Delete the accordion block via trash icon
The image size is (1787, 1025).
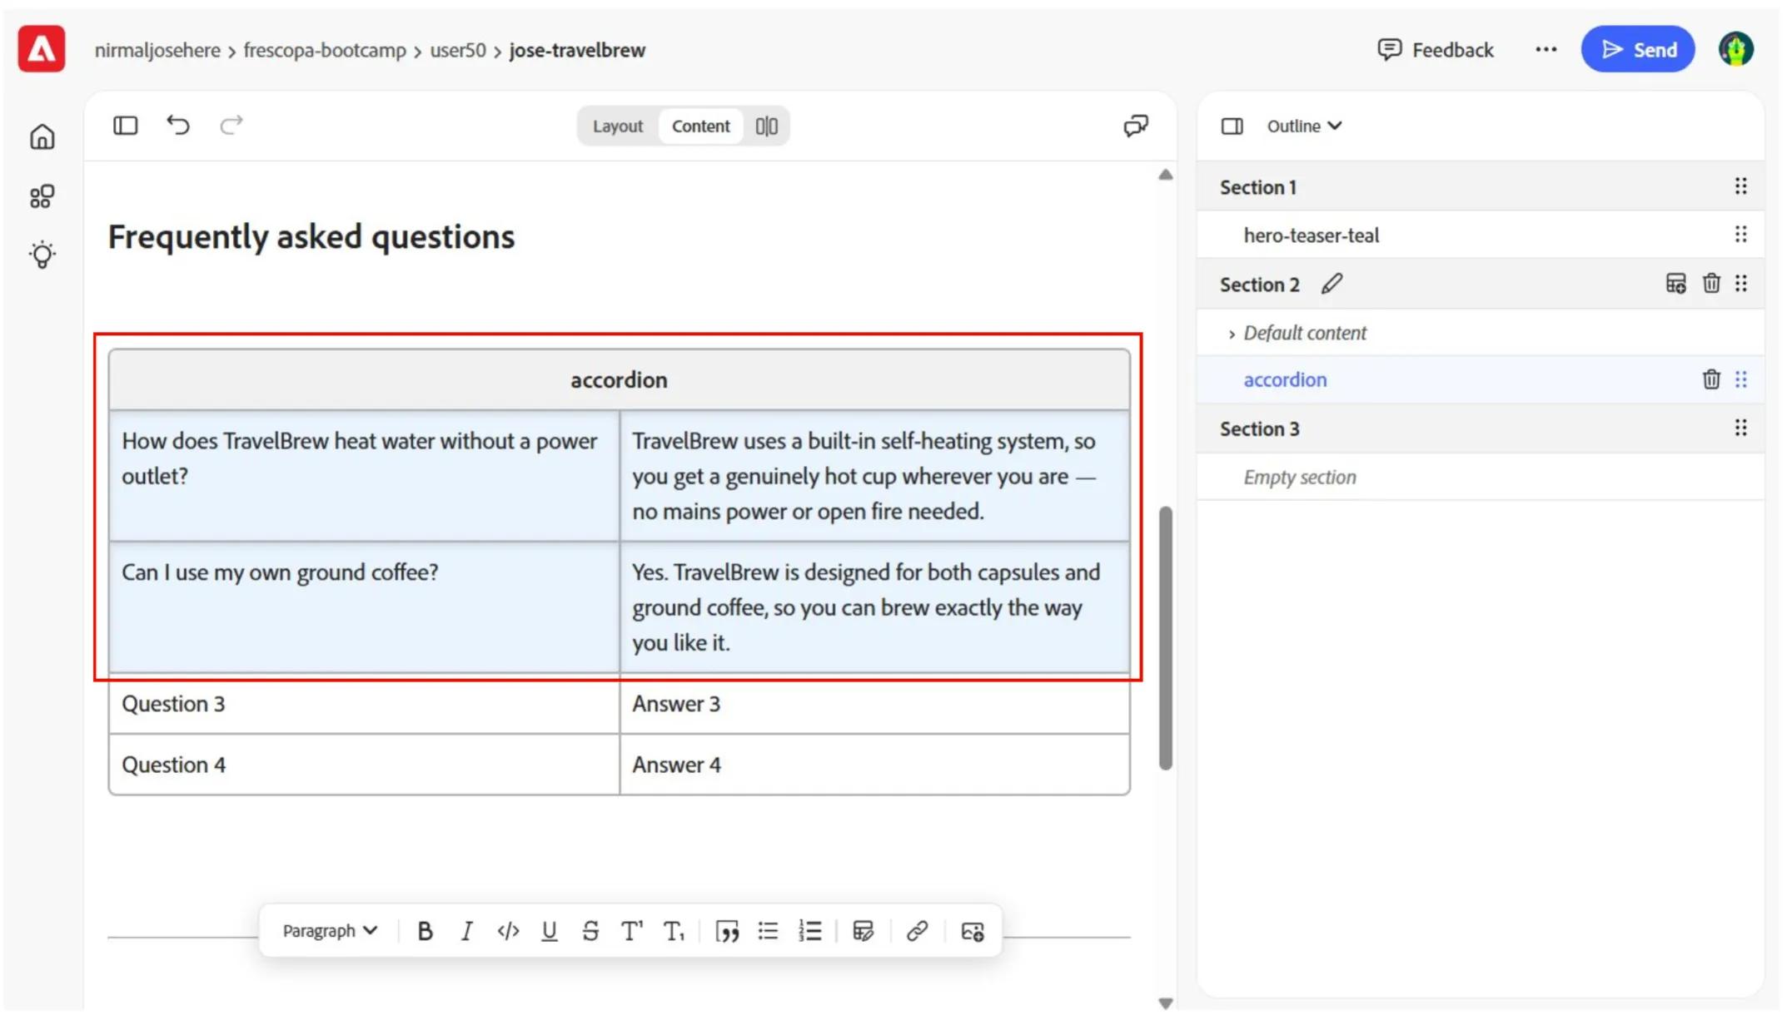pyautogui.click(x=1710, y=379)
